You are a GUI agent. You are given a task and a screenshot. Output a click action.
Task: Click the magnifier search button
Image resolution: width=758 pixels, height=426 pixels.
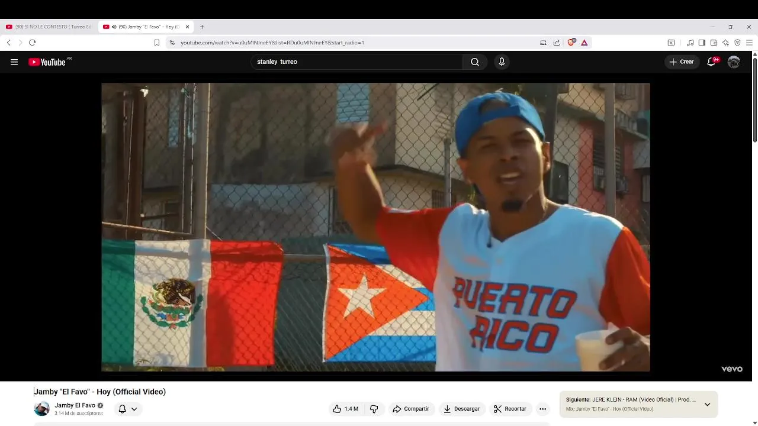tap(475, 62)
